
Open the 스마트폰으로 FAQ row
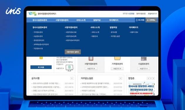(101, 87)
